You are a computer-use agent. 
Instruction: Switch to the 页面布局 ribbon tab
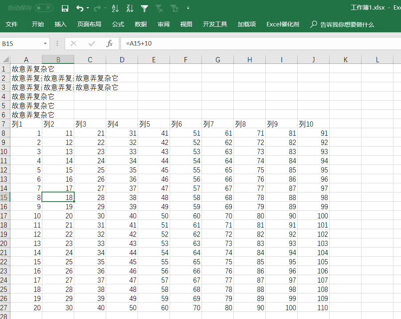pos(89,24)
